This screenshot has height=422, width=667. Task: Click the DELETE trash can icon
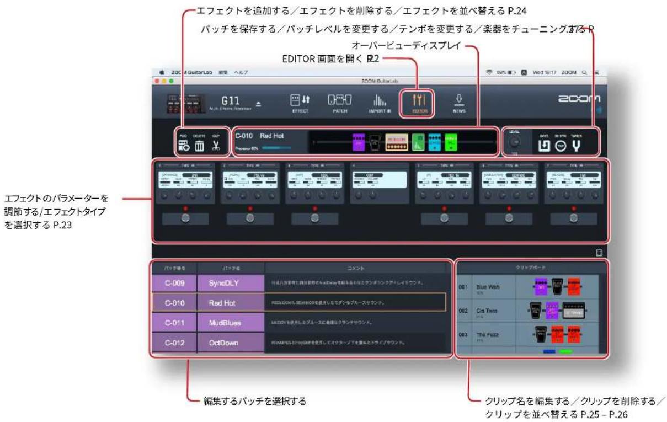point(199,145)
